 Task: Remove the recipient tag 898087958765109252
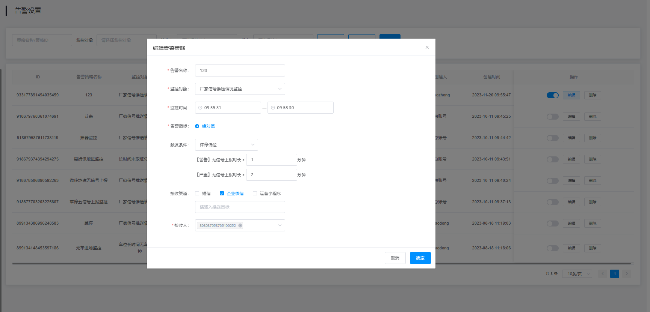coord(240,225)
